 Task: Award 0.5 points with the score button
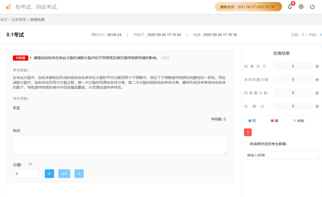(64, 174)
